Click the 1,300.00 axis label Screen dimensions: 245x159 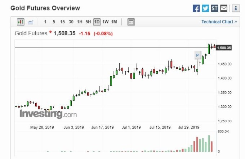[225, 107]
